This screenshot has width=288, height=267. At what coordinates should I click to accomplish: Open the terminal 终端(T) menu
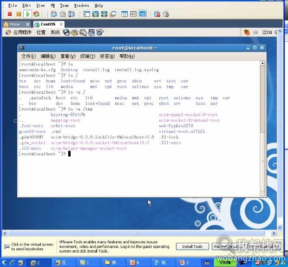pyautogui.click(x=88, y=56)
